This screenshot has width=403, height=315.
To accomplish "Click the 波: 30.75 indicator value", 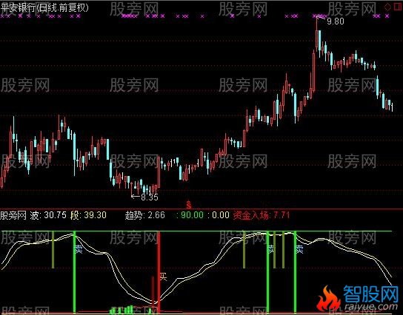I will click(48, 215).
